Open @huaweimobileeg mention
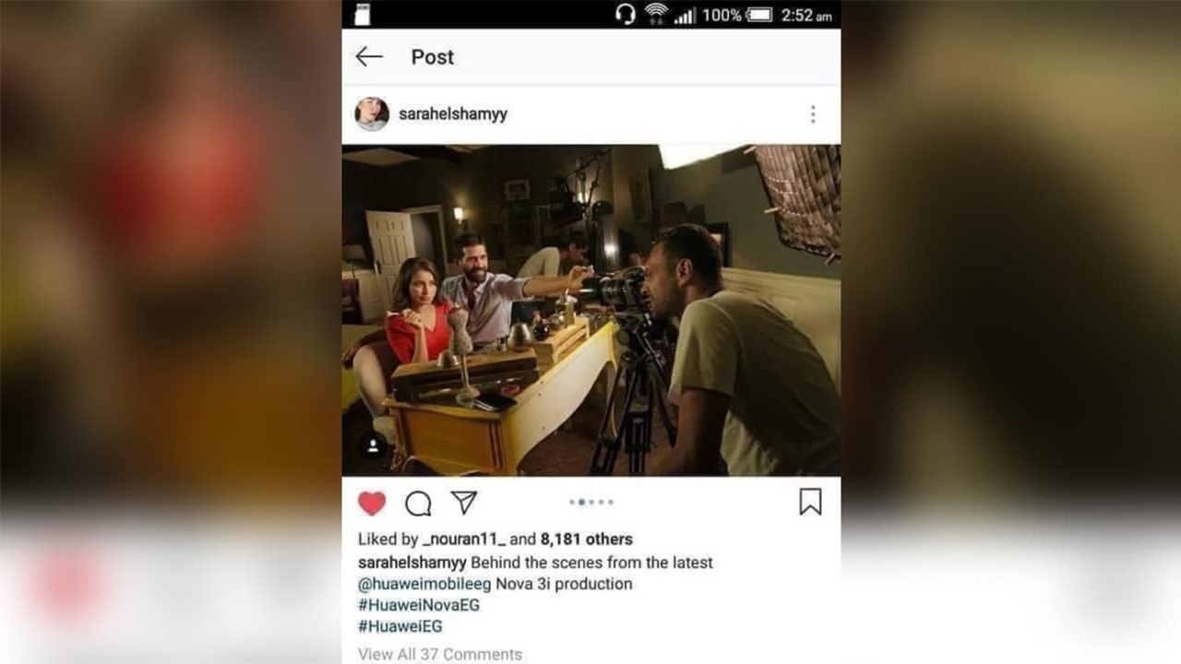This screenshot has width=1181, height=664. (424, 584)
